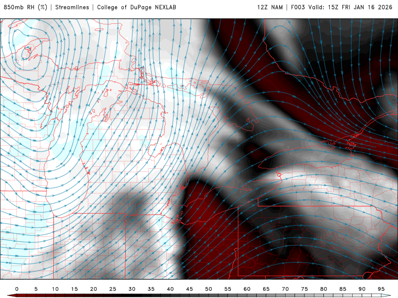Select the 'Valid: 15Z FRI JAN 16 2026' text

(350, 7)
